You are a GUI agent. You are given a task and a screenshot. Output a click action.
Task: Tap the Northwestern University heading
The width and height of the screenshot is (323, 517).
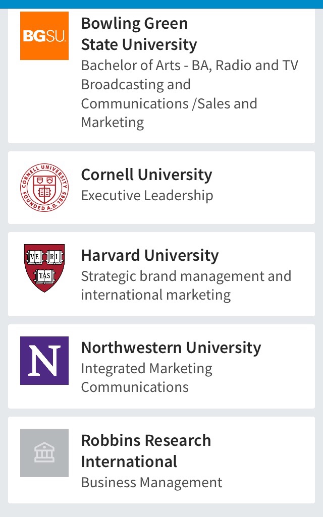click(x=171, y=348)
